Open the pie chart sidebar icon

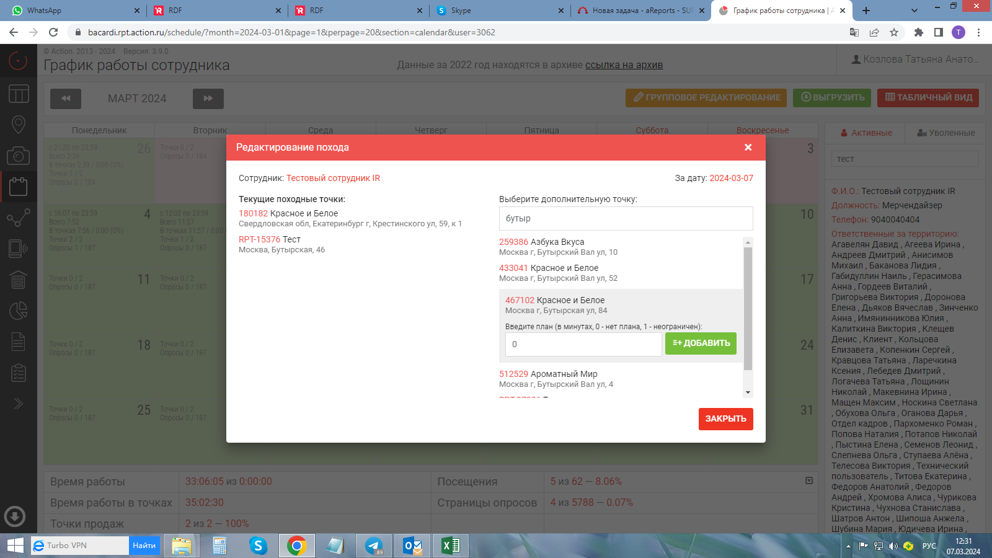click(x=18, y=311)
